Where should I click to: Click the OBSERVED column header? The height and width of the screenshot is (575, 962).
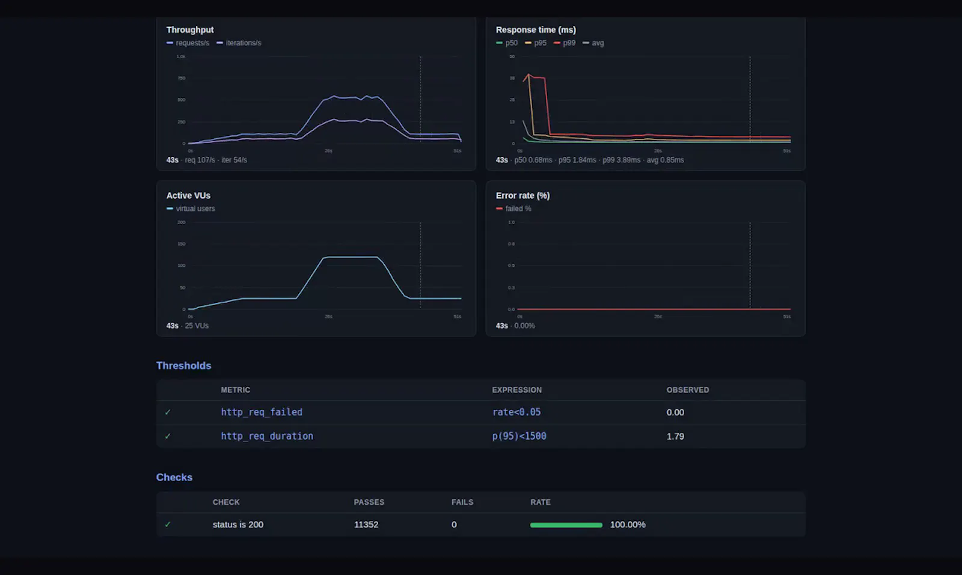coord(687,390)
